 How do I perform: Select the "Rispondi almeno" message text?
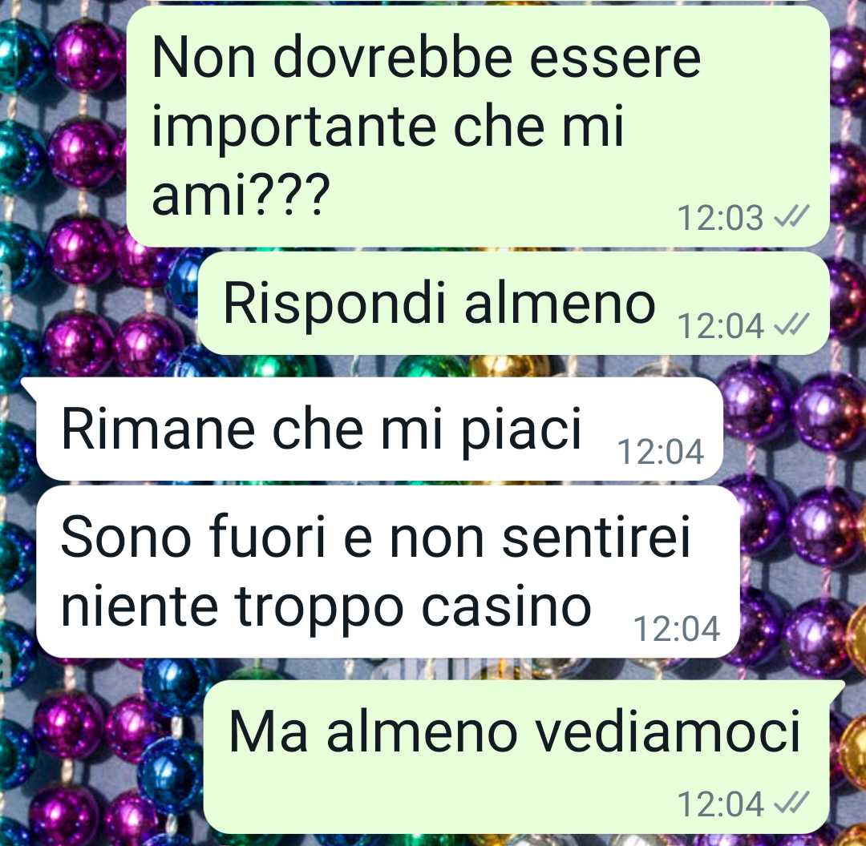point(439,304)
